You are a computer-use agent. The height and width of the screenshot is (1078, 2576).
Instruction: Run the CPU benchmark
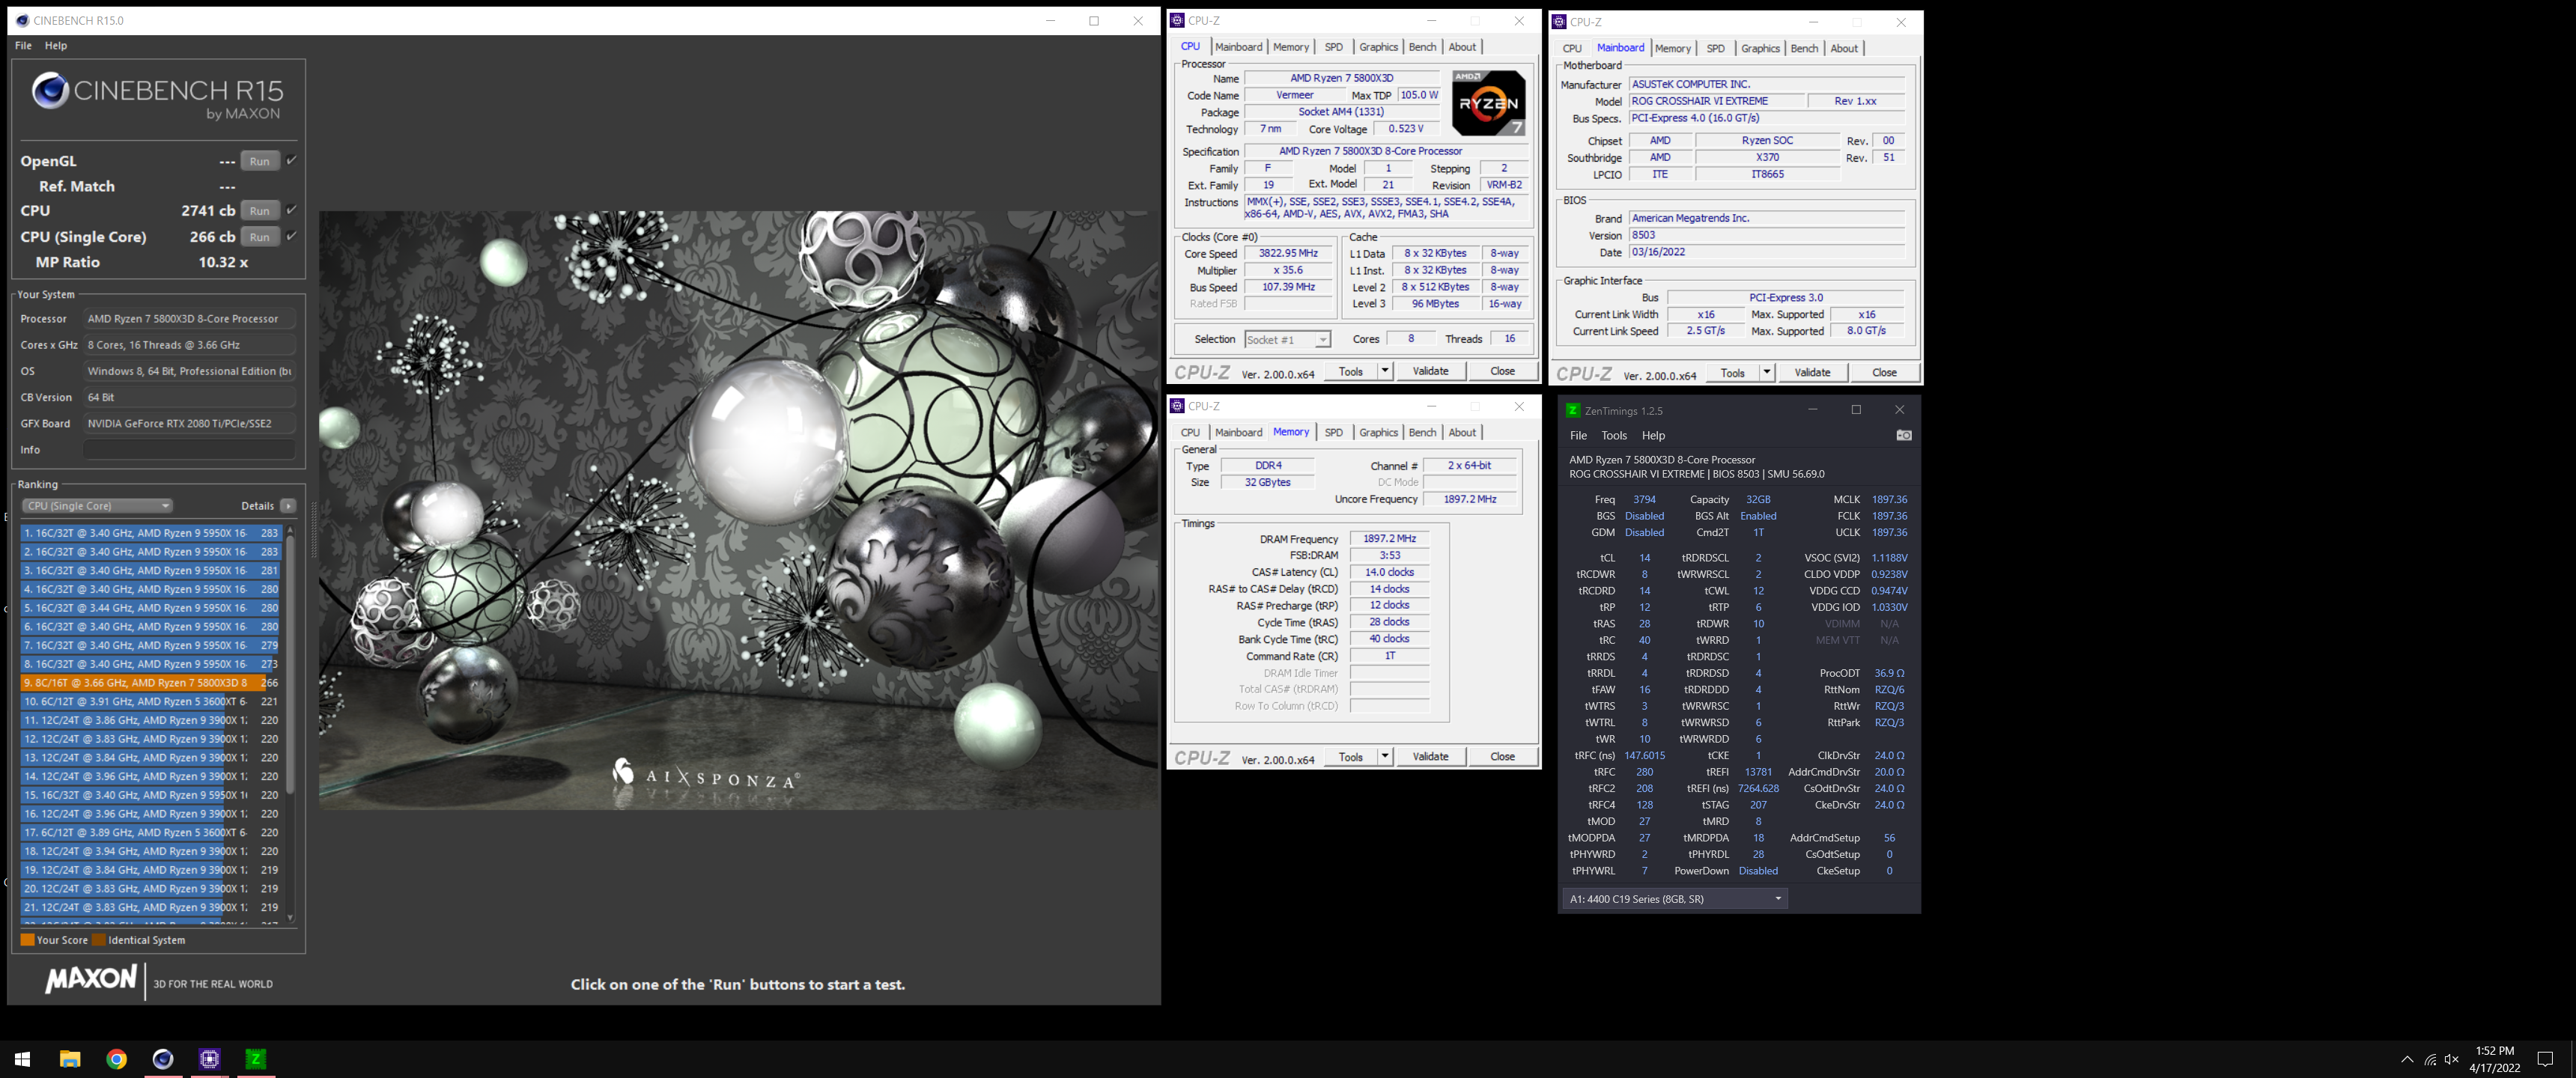click(x=259, y=211)
